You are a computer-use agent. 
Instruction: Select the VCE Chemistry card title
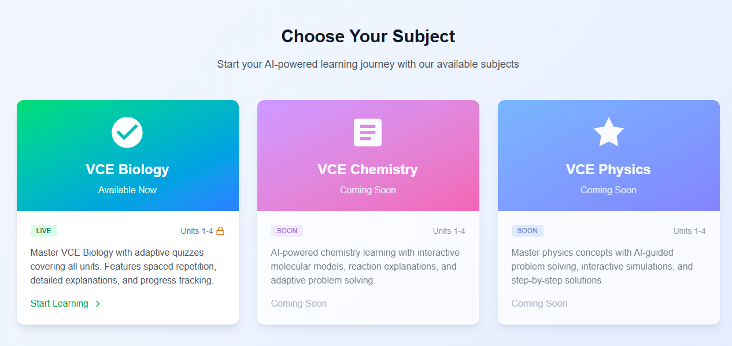(368, 170)
